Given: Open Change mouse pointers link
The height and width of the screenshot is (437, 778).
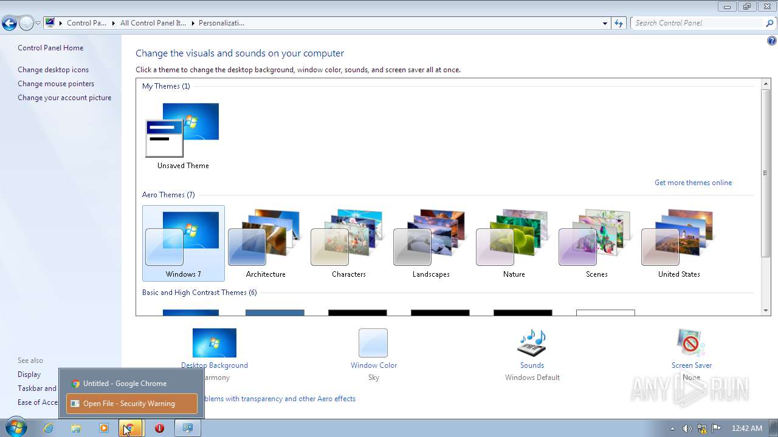Looking at the screenshot, I should click(56, 84).
